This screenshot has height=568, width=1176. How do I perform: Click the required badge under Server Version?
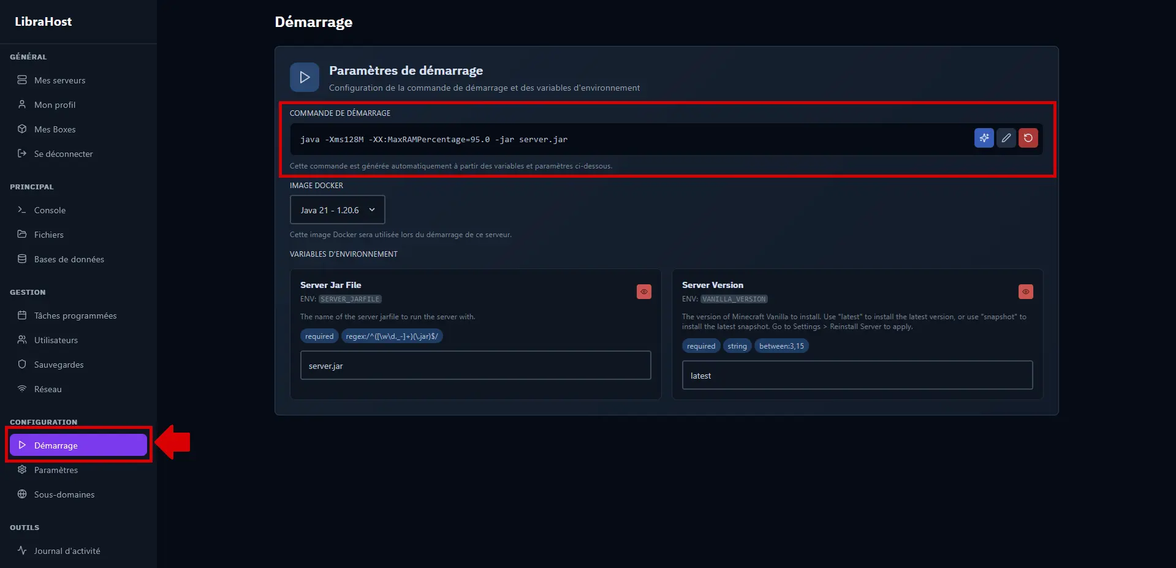700,346
